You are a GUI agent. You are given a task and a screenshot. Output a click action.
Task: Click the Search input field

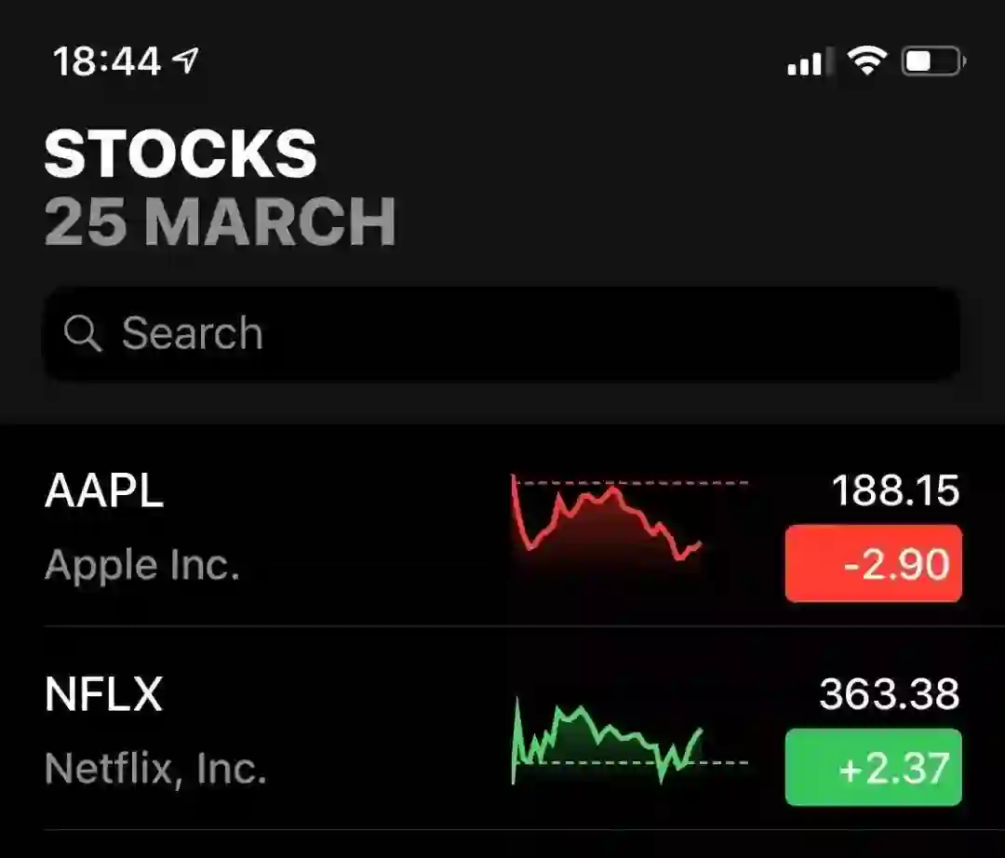[x=558, y=333]
